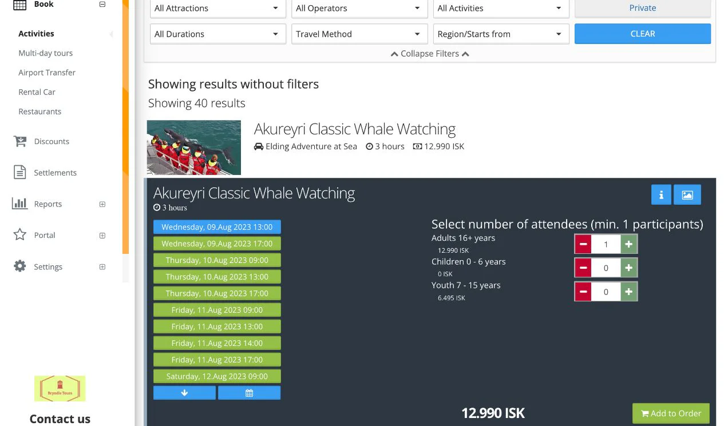
Task: Click the CLEAR filters button
Action: [643, 34]
